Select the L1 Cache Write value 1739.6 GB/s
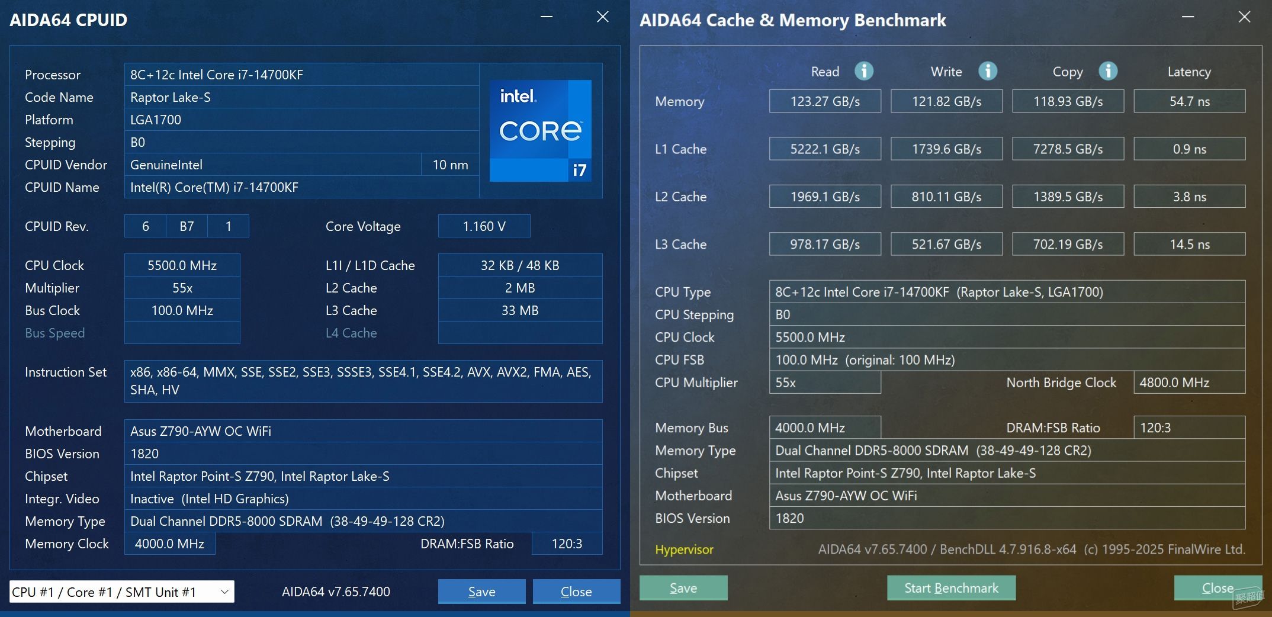The height and width of the screenshot is (617, 1272). coord(946,149)
